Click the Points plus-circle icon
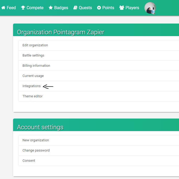This screenshot has height=179, width=179. (x=99, y=8)
